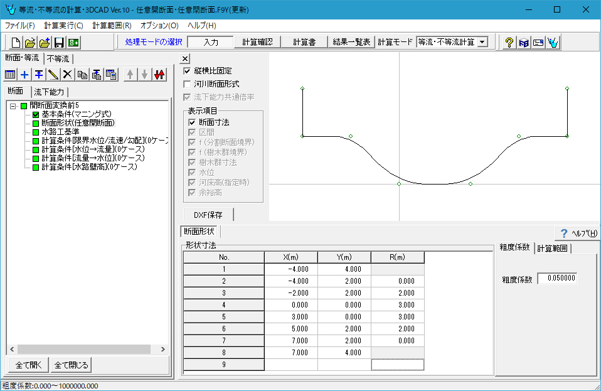The image size is (601, 391).
Task: Click the 全て閉じる button
Action: click(72, 365)
